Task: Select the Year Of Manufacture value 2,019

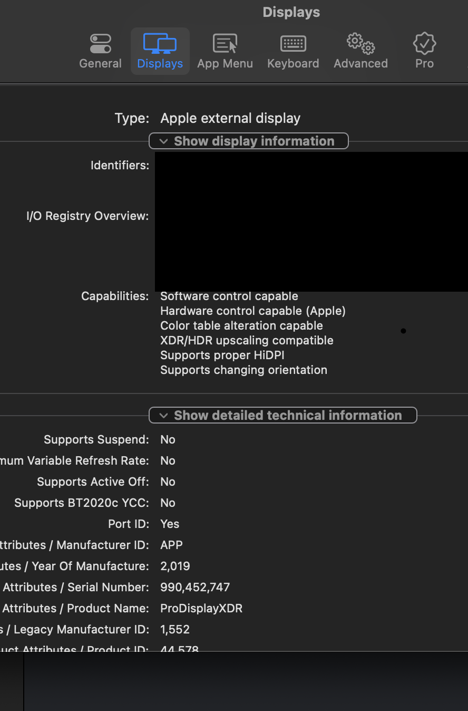Action: 175,566
